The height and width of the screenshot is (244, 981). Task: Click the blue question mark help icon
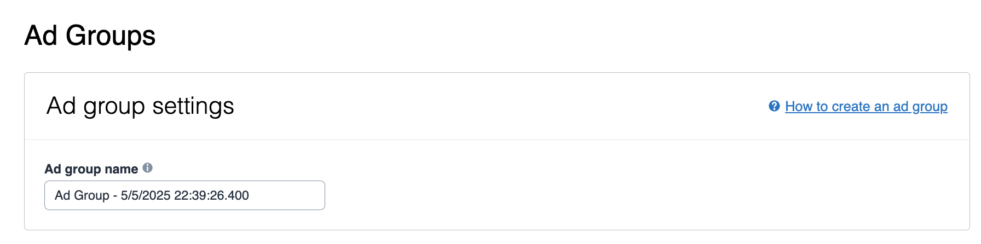[774, 106]
